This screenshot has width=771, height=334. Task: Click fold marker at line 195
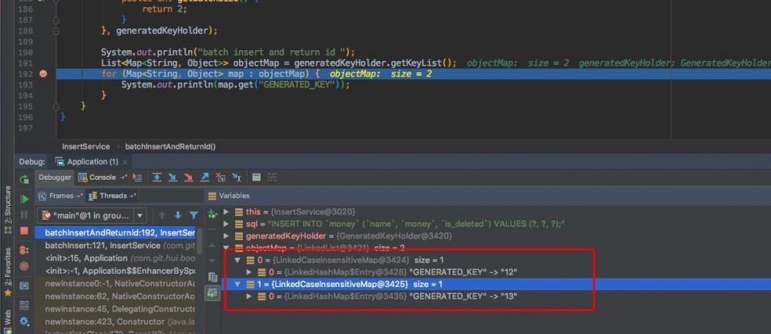tap(56, 106)
